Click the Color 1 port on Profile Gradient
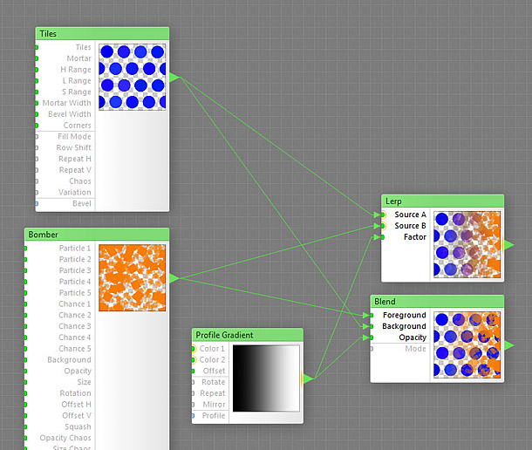Image resolution: width=532 pixels, height=450 pixels. [x=194, y=349]
